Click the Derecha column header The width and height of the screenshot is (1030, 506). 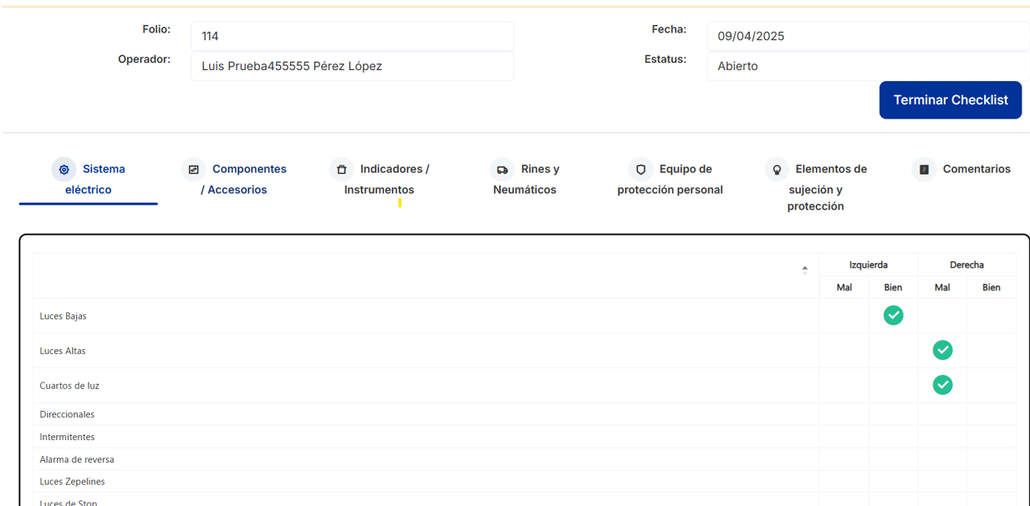point(966,265)
